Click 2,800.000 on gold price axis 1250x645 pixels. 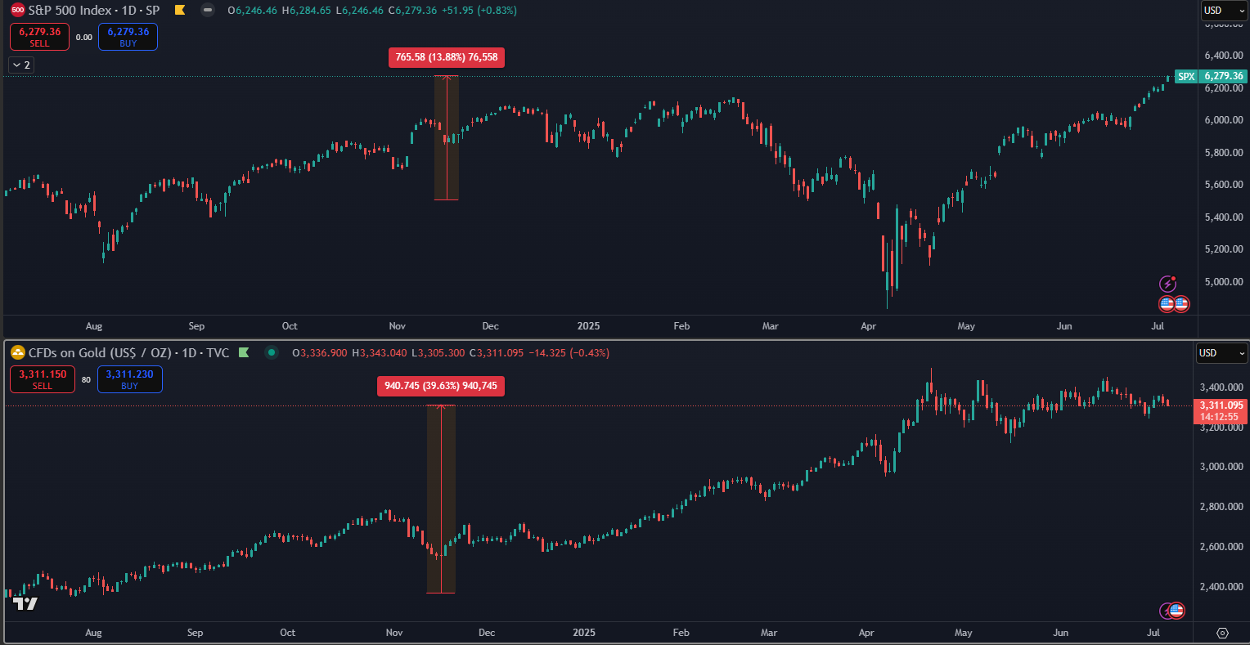pyautogui.click(x=1221, y=507)
